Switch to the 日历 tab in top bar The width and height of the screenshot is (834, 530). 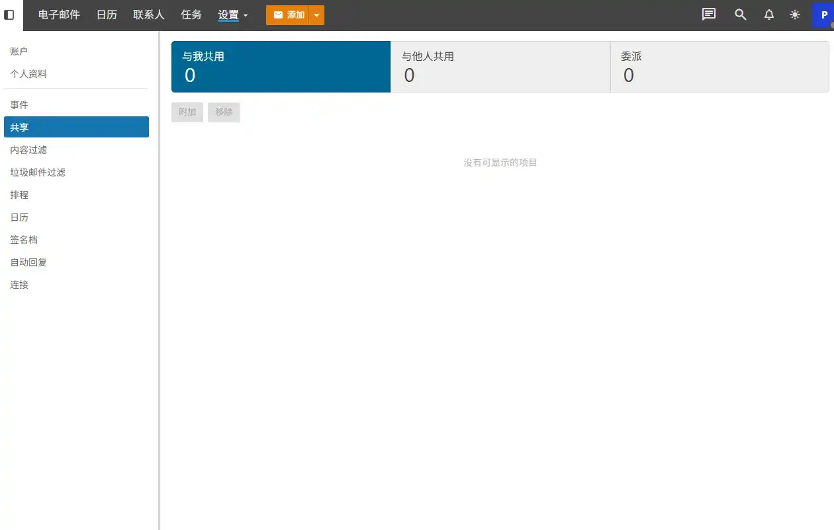106,15
